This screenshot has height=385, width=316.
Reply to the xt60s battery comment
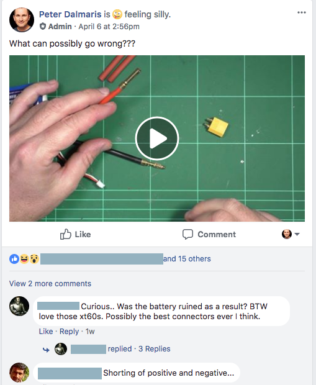[70, 332]
